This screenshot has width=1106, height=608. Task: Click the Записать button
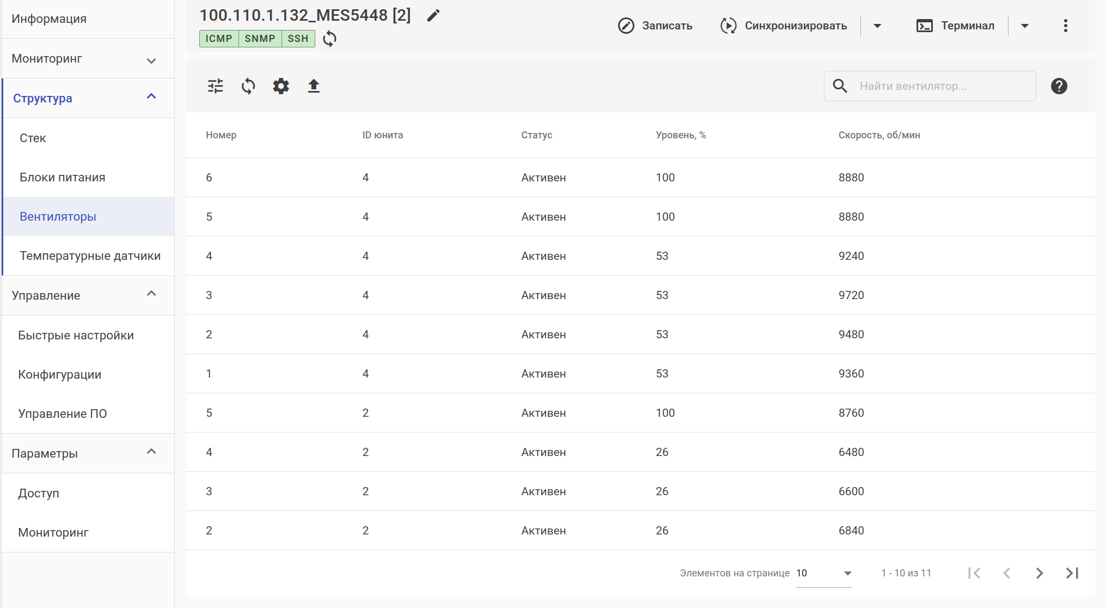point(656,26)
